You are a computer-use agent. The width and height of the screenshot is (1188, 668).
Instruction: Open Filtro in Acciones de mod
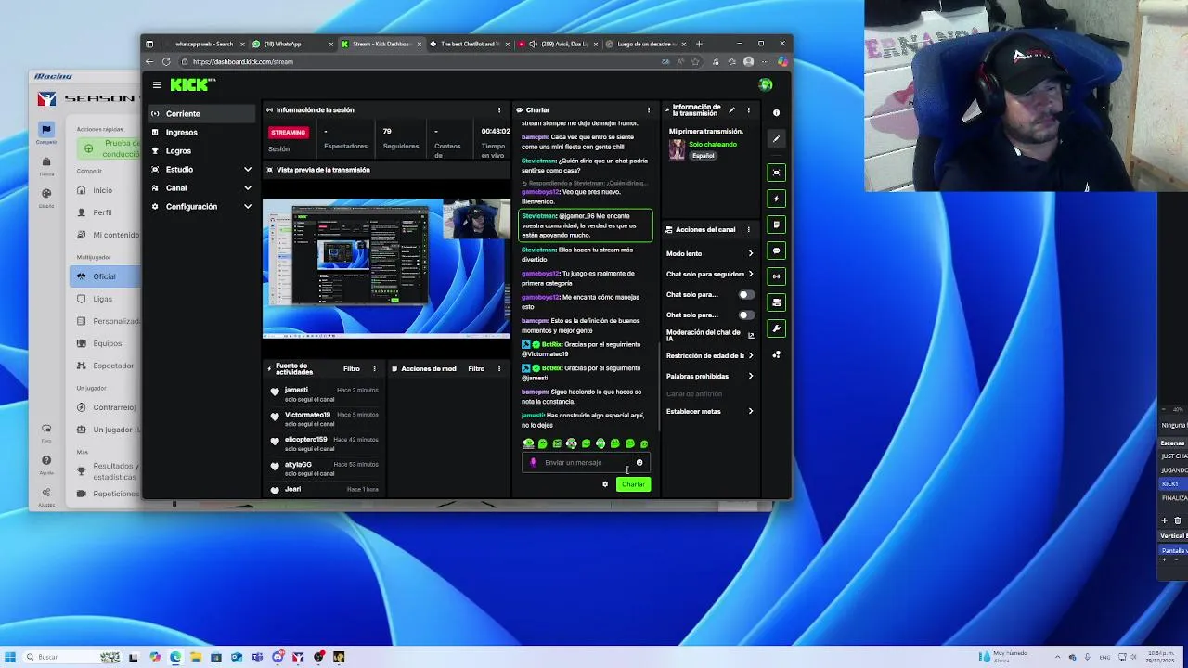[x=476, y=369]
